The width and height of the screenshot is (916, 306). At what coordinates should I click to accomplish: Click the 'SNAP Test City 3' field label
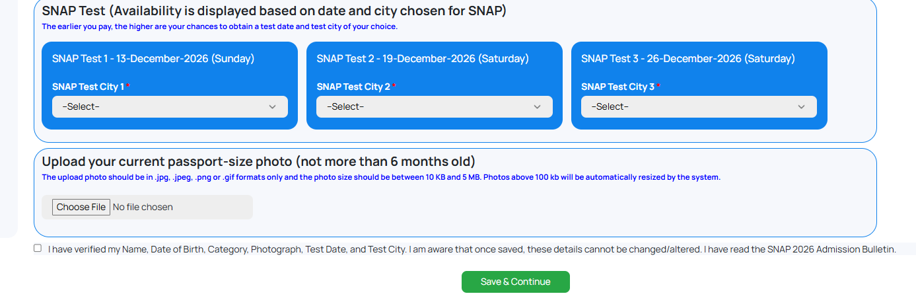click(618, 87)
